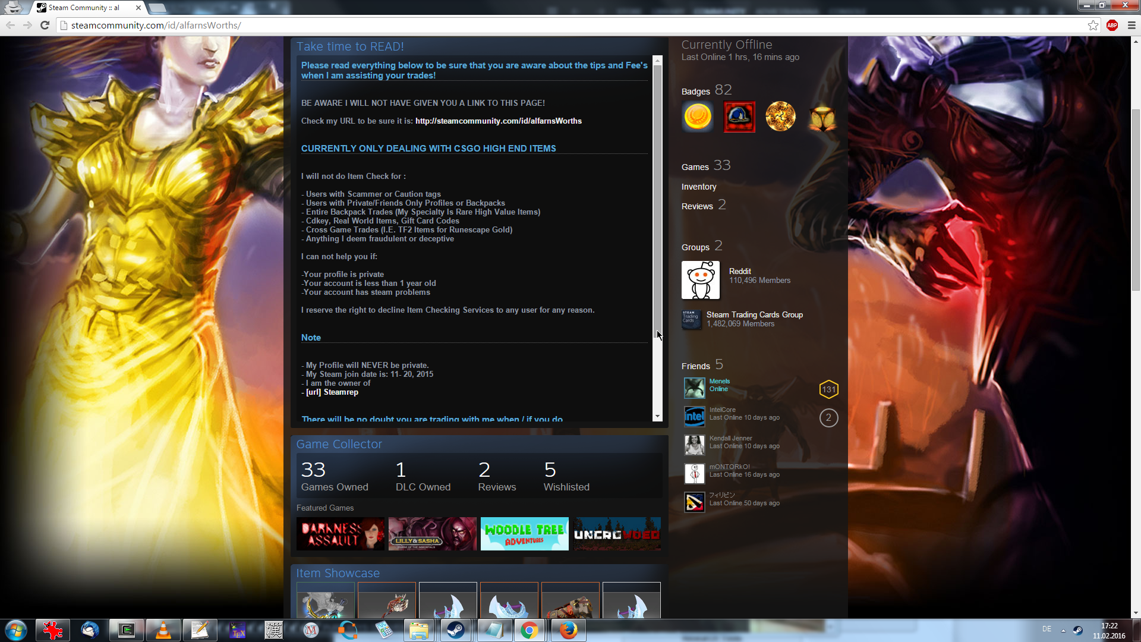Open Steam from Windows taskbar
This screenshot has height=642, width=1141.
tap(456, 630)
